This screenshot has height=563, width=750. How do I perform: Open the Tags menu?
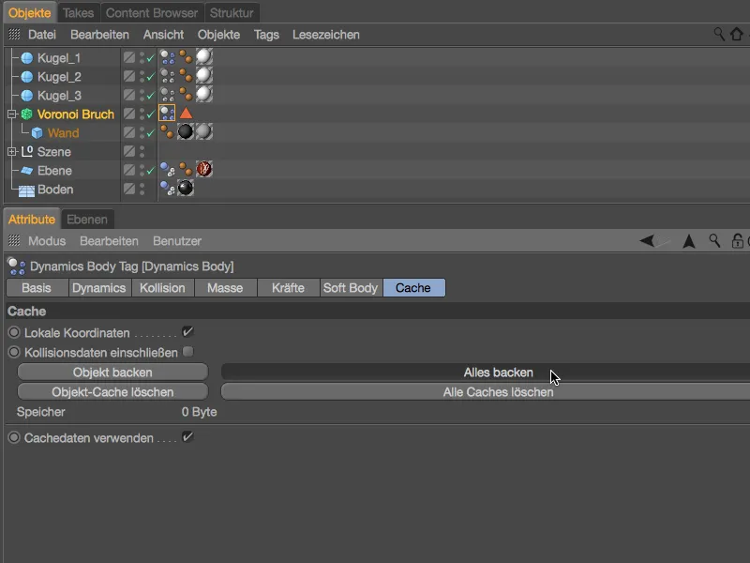266,35
